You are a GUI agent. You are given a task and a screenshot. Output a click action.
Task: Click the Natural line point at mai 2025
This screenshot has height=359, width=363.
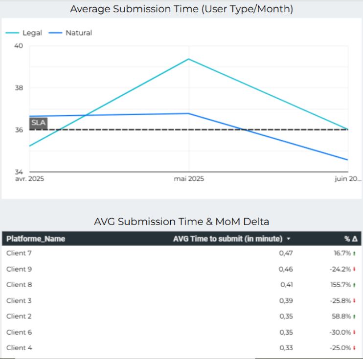point(189,113)
